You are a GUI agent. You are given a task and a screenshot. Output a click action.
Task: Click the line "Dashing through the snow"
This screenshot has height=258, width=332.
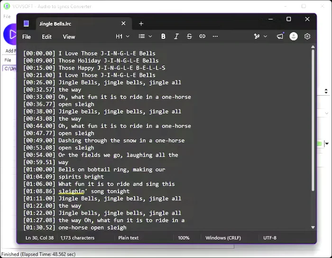(97, 141)
